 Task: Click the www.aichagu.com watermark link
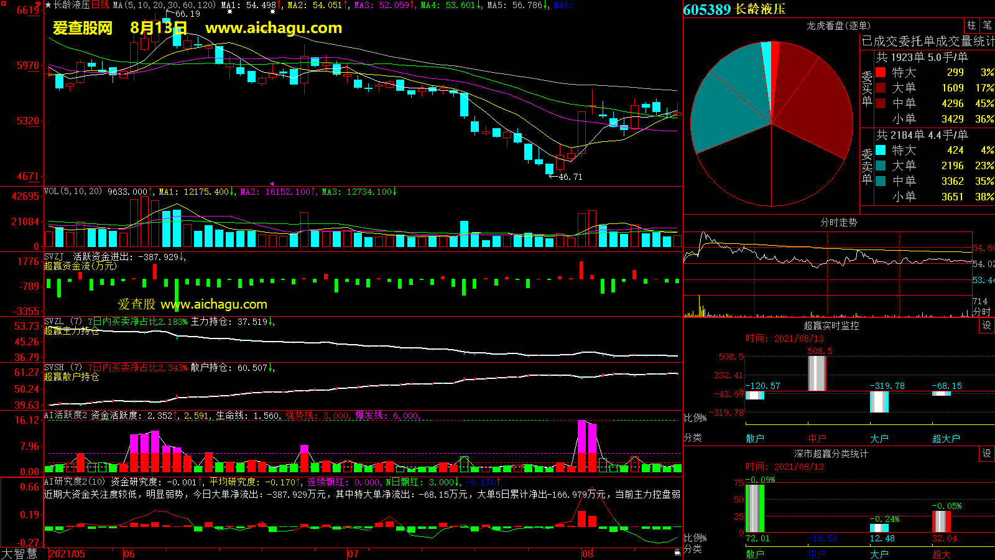pyautogui.click(x=274, y=28)
